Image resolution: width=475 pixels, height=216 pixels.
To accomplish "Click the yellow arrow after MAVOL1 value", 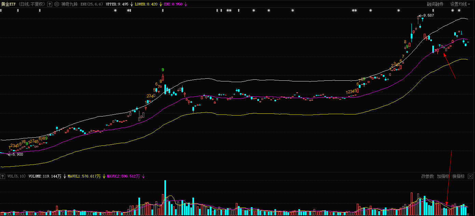I will pyautogui.click(x=104, y=176).
